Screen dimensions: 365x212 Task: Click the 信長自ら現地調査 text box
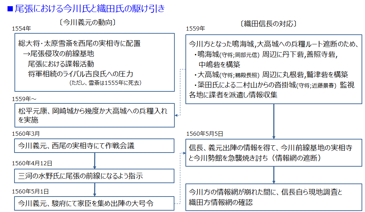pos(274,197)
